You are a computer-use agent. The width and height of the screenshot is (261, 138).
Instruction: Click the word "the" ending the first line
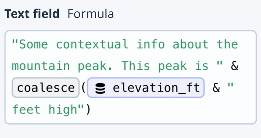click(x=227, y=44)
